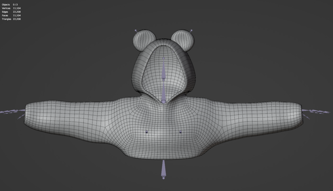Click the right spherical ear mesh
Screen dimensions: 333x191
point(183,40)
